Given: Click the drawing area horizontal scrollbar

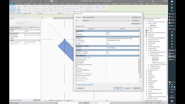Looking at the screenshot, I should pyautogui.click(x=107, y=101).
